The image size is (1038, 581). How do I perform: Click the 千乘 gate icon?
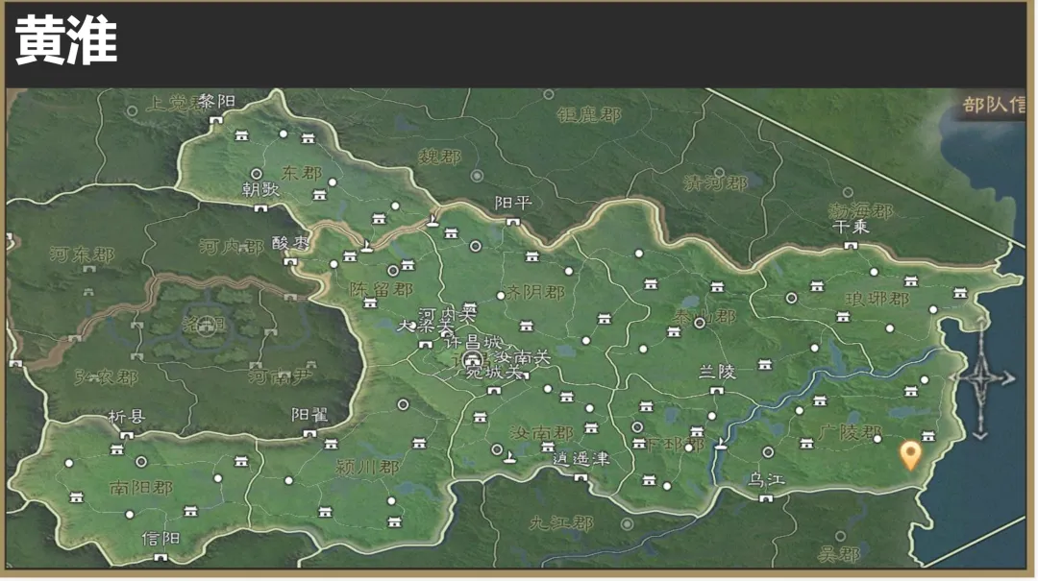851,246
